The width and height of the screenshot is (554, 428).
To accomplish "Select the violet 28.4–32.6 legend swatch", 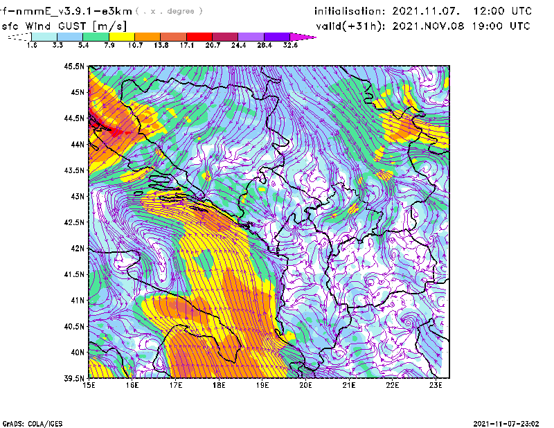I will pyautogui.click(x=277, y=37).
